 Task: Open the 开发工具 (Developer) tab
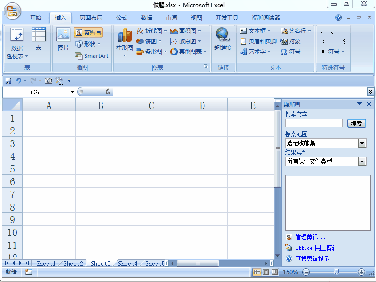(227, 18)
